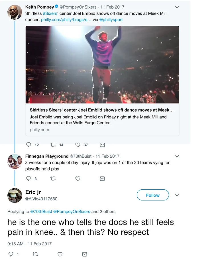The image size is (208, 264).
Task: Retweet Finnegan Playground's tweet
Action: click(53, 178)
